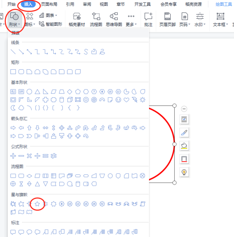Expand the 图标 icons dropdown
234x237 pixels.
tap(30, 20)
